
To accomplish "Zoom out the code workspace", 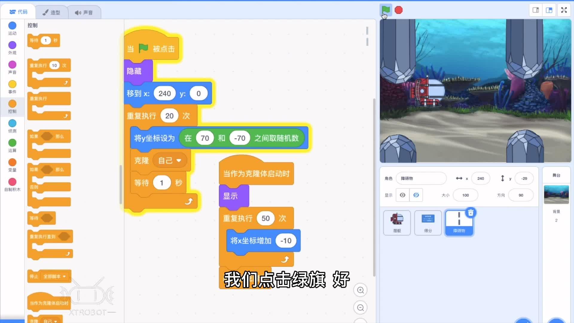I will [x=360, y=307].
